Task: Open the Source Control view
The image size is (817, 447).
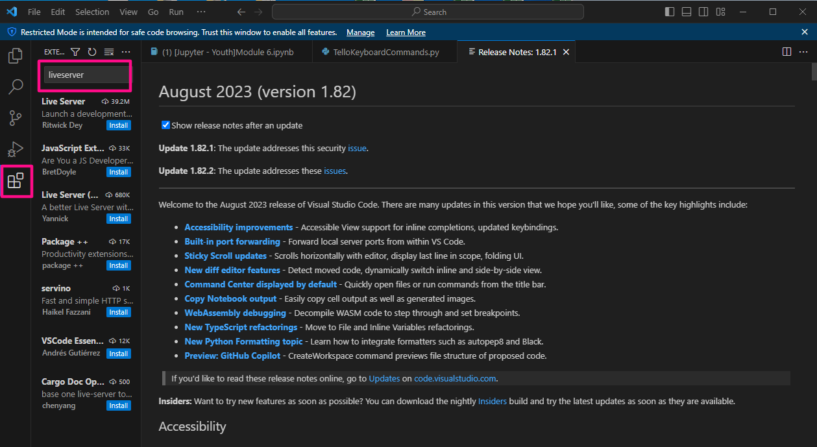Action: [x=15, y=117]
